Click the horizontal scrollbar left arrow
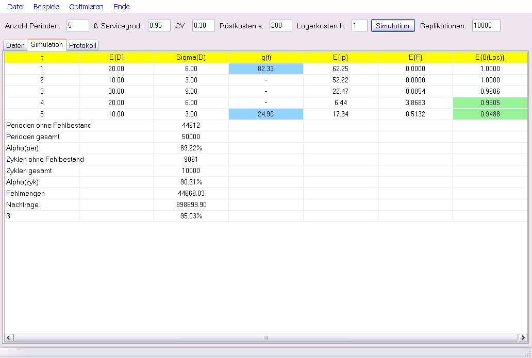The width and height of the screenshot is (532, 358). pyautogui.click(x=9, y=338)
